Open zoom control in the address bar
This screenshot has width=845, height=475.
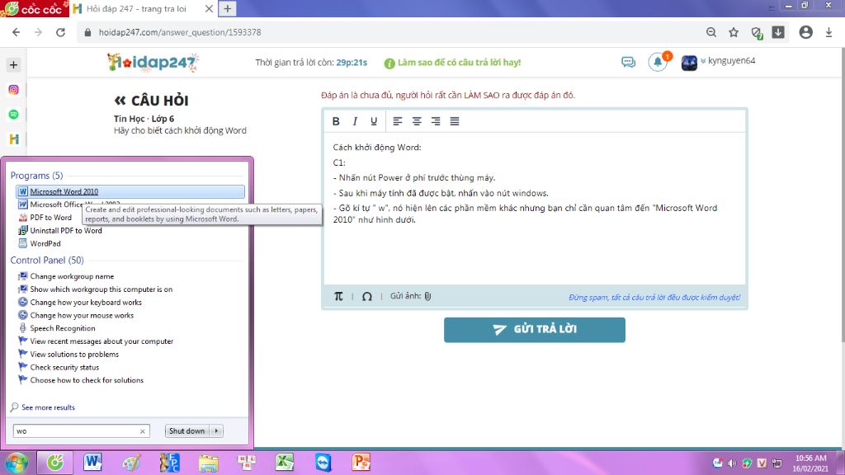point(711,32)
